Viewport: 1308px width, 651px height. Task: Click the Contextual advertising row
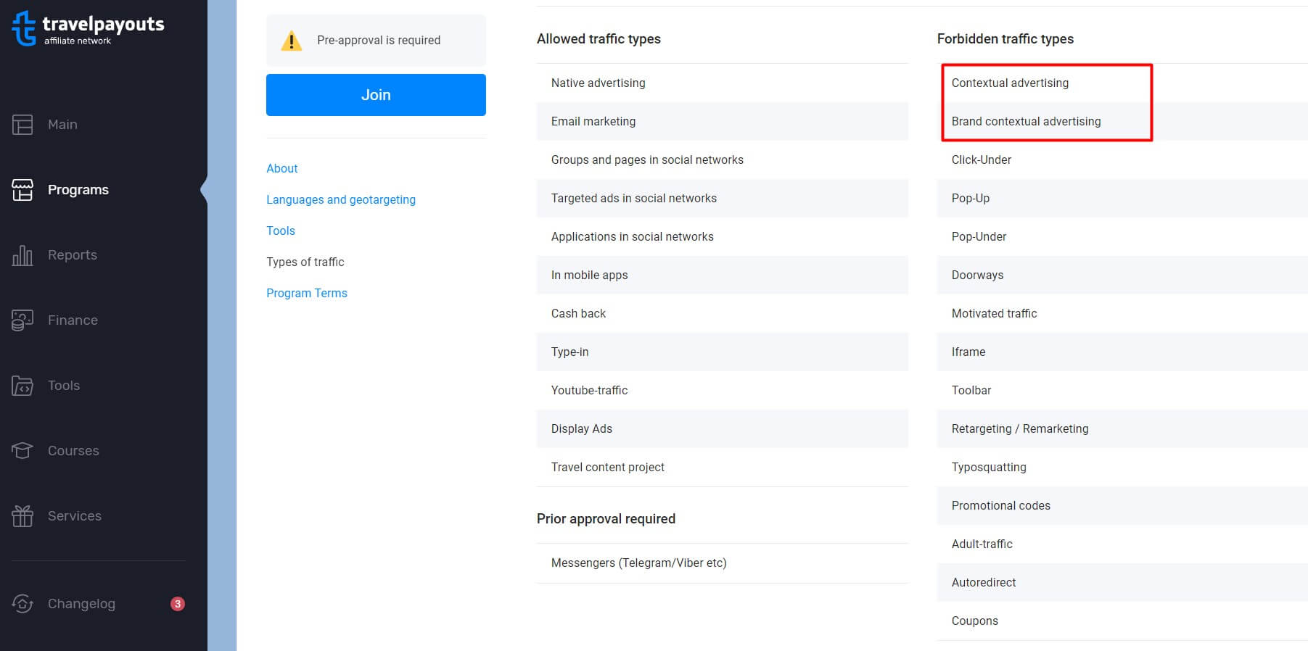[x=1010, y=83]
